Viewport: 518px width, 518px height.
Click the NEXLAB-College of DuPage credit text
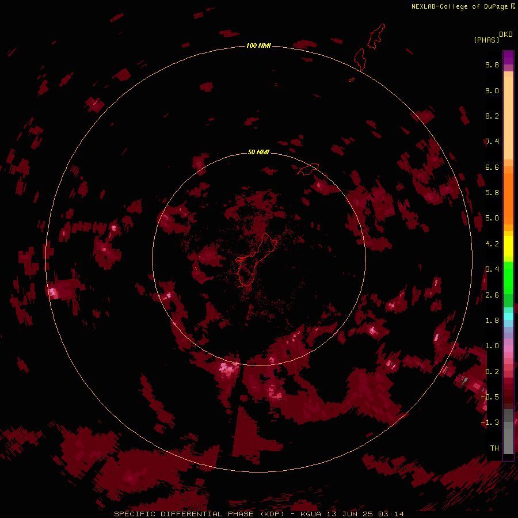click(463, 6)
